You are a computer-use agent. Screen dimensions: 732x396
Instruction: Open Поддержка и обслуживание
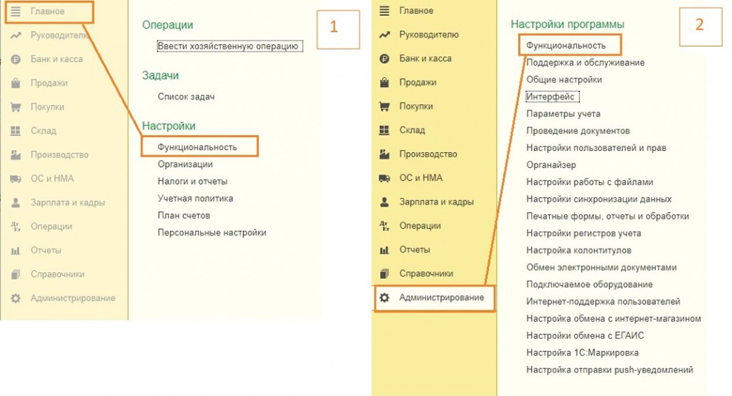[585, 62]
